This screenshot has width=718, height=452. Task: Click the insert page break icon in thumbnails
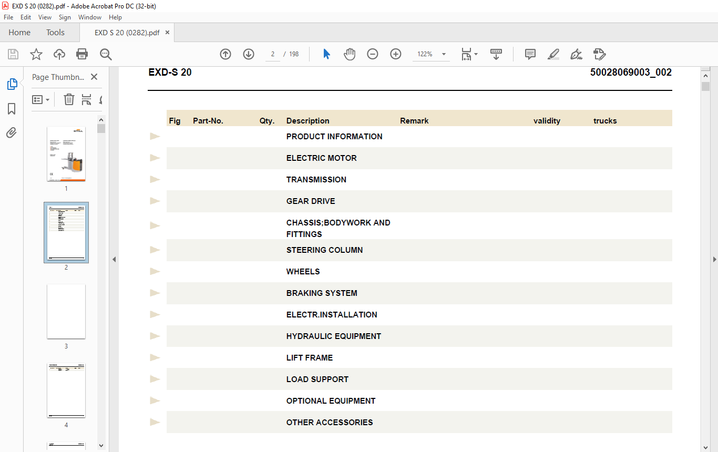pos(87,99)
